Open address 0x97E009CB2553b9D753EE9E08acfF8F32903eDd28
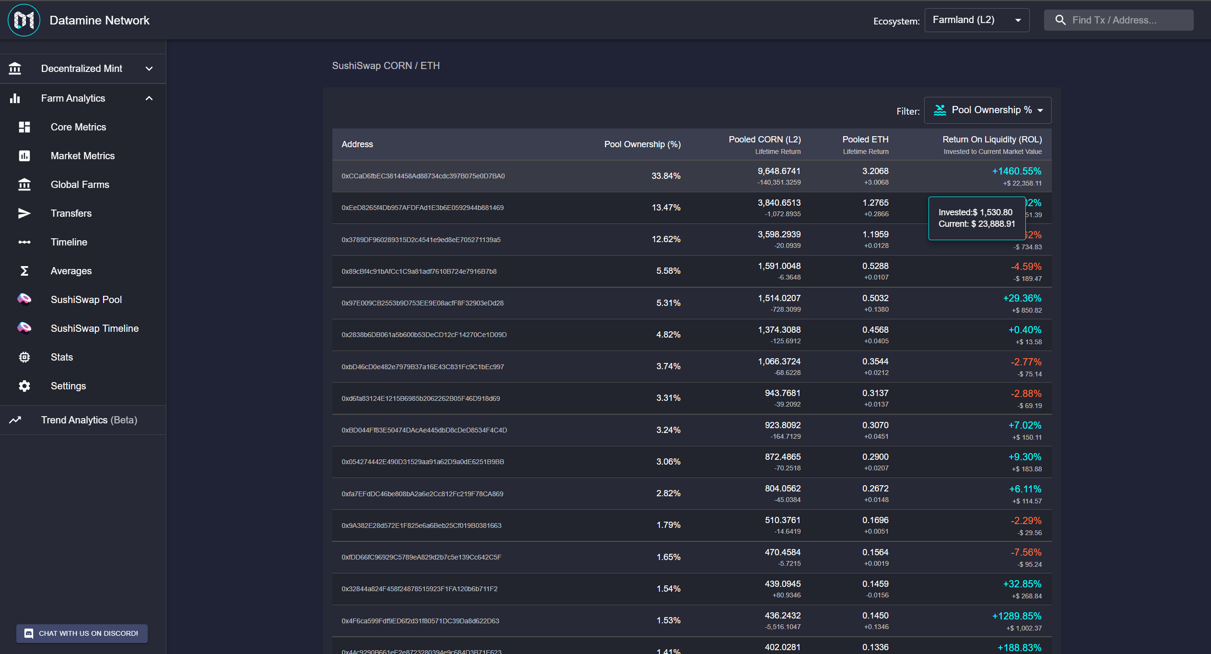 coord(423,303)
